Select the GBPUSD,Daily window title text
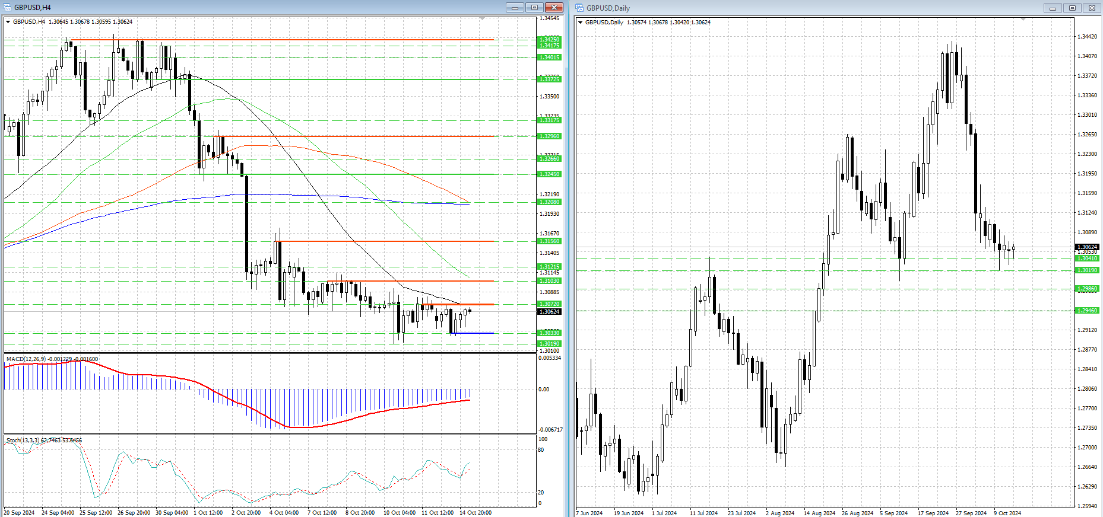The width and height of the screenshot is (1103, 517). (608, 8)
